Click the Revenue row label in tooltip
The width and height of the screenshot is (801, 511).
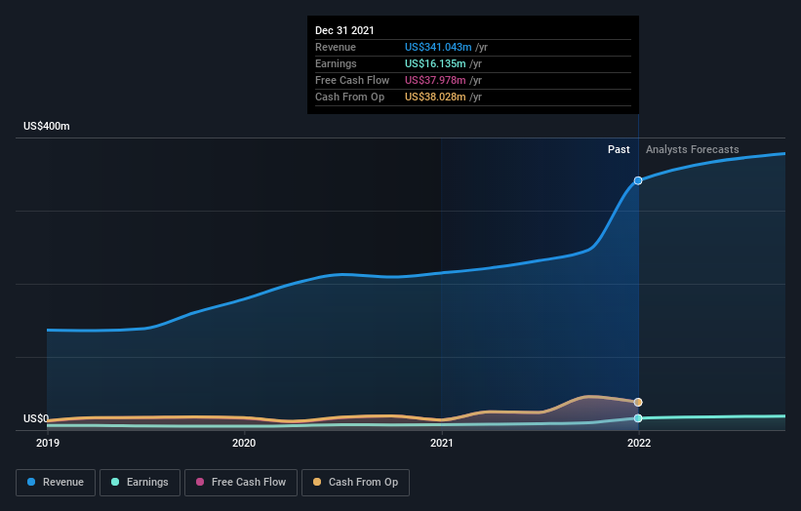coord(336,47)
